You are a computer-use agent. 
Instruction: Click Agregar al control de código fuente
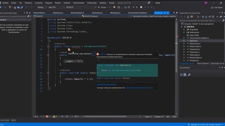(205, 125)
